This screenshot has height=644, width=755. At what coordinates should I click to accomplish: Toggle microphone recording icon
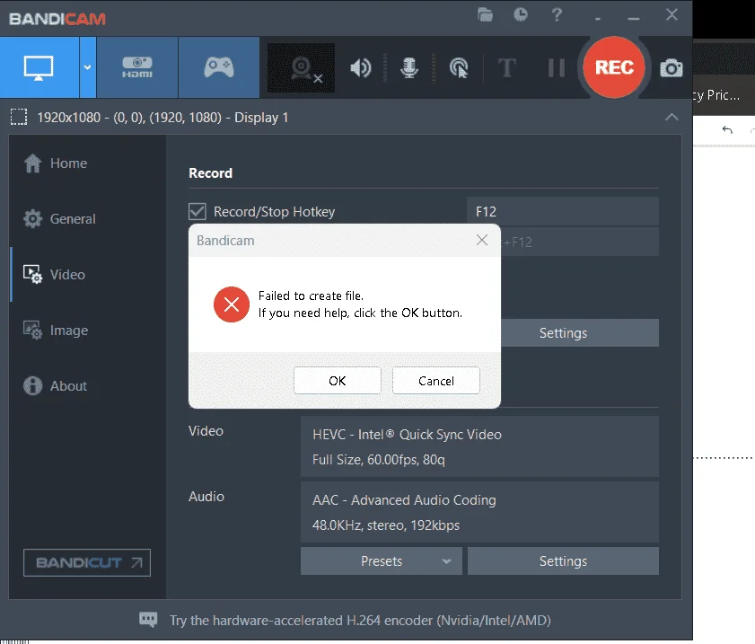(x=409, y=68)
